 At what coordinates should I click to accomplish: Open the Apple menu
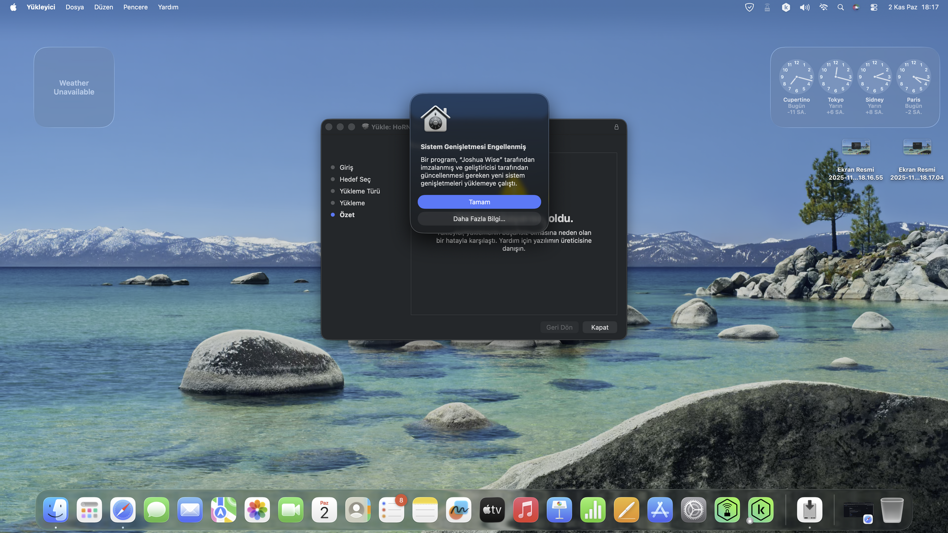click(13, 7)
